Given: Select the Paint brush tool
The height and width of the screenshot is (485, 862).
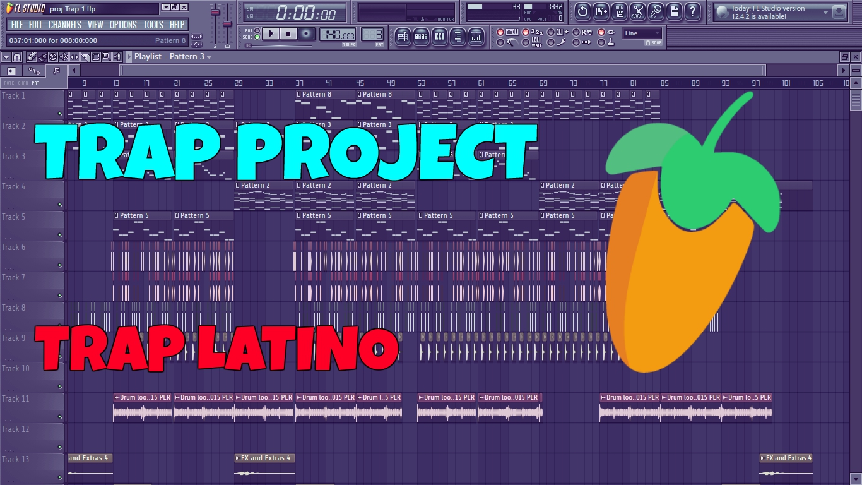Looking at the screenshot, I should pos(42,57).
